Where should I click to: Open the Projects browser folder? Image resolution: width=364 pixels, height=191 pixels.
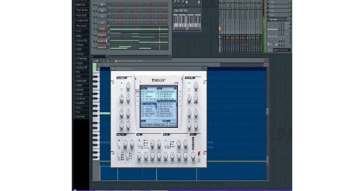click(79, 85)
